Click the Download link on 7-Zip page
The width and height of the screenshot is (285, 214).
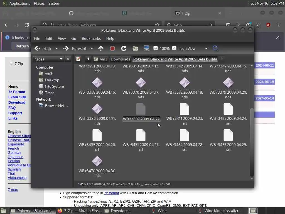point(17,103)
